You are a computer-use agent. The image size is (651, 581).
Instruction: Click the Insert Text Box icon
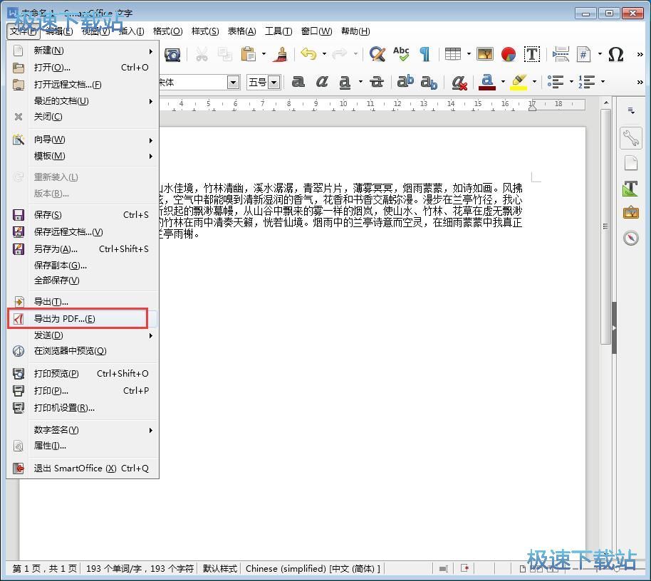pyautogui.click(x=531, y=54)
